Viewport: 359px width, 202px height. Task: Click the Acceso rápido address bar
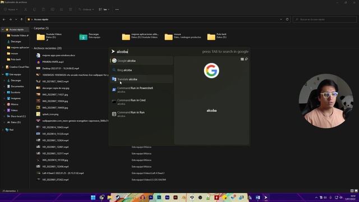(x=152, y=20)
